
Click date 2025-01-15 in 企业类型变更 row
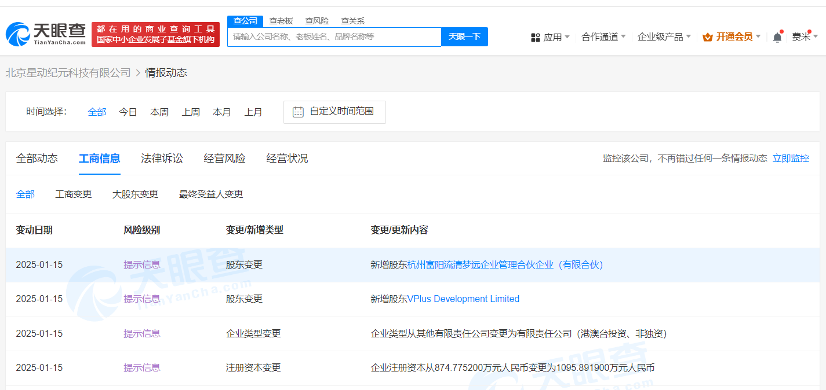pyautogui.click(x=39, y=333)
